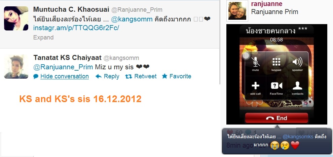
Task: Visit the ranjuanne Instagram username
Action: [267, 4]
